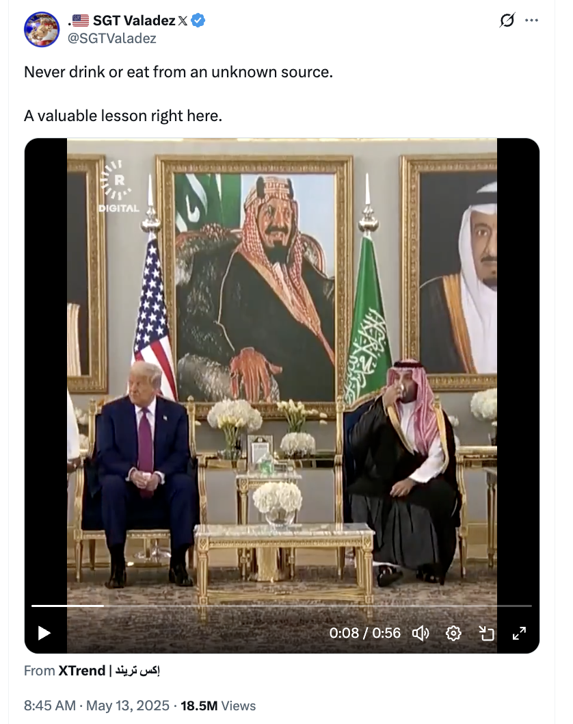Viewport: 573px width, 724px height.
Task: Open the three-dot more options menu
Action: coord(531,21)
